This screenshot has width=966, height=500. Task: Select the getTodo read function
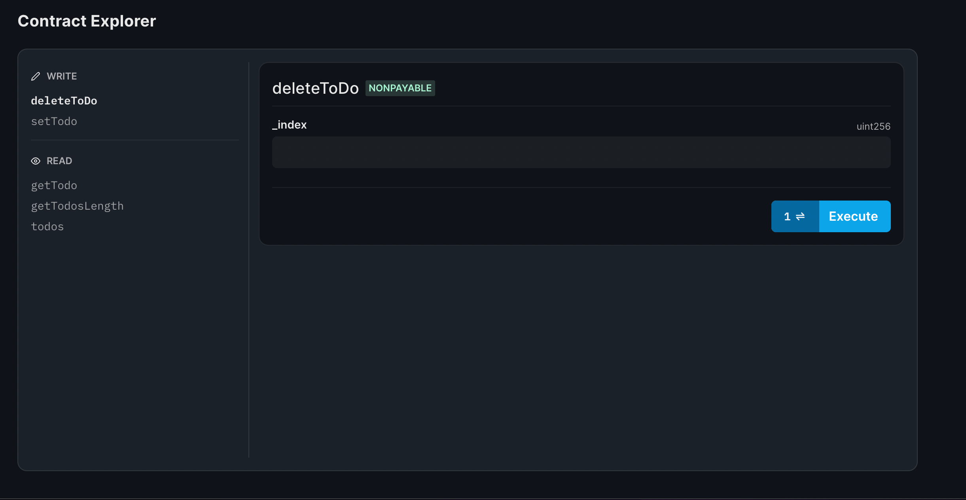tap(54, 185)
